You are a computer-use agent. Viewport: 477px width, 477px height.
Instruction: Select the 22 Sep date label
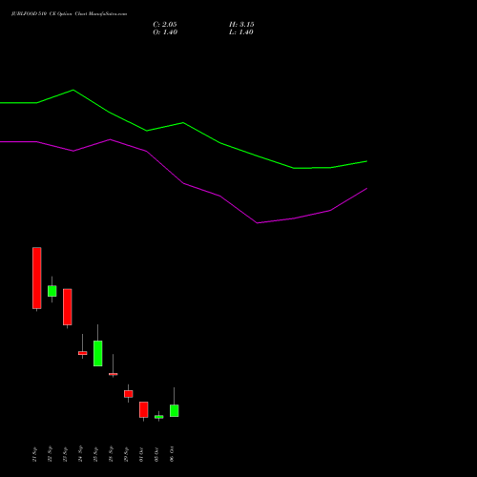(50, 454)
